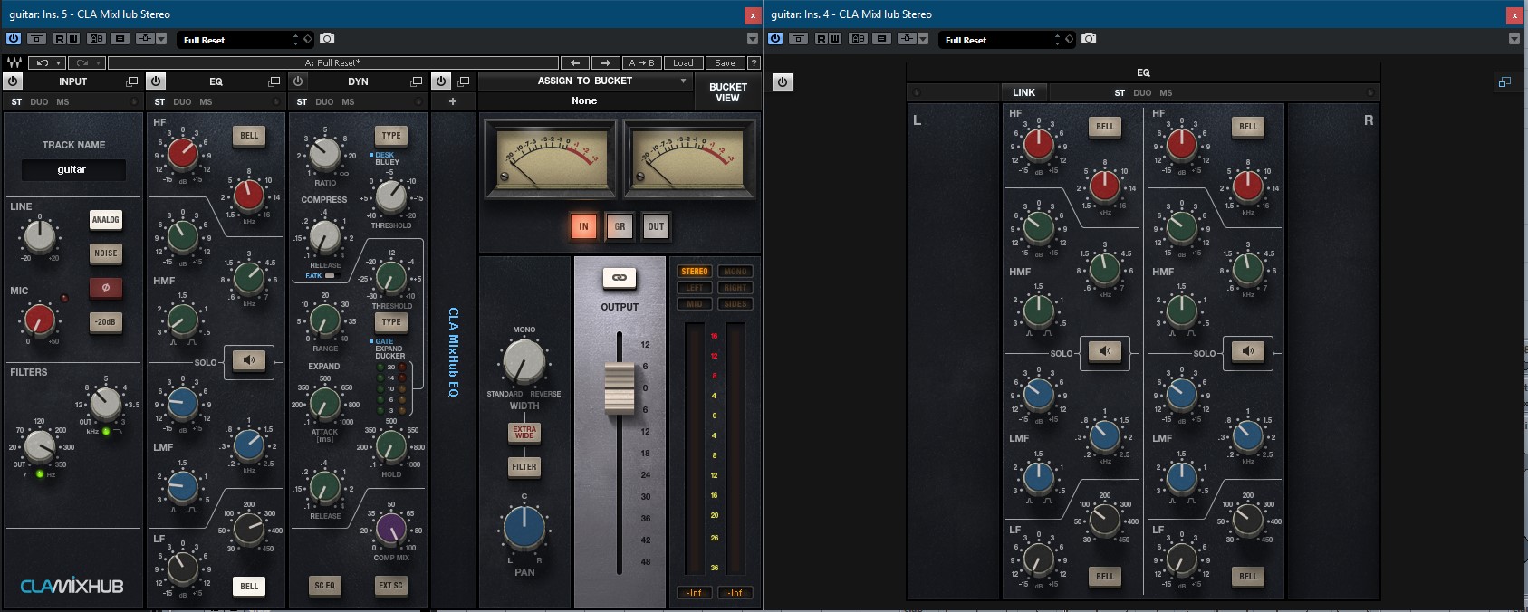
Task: Toggle the phase invert button
Action: [105, 288]
